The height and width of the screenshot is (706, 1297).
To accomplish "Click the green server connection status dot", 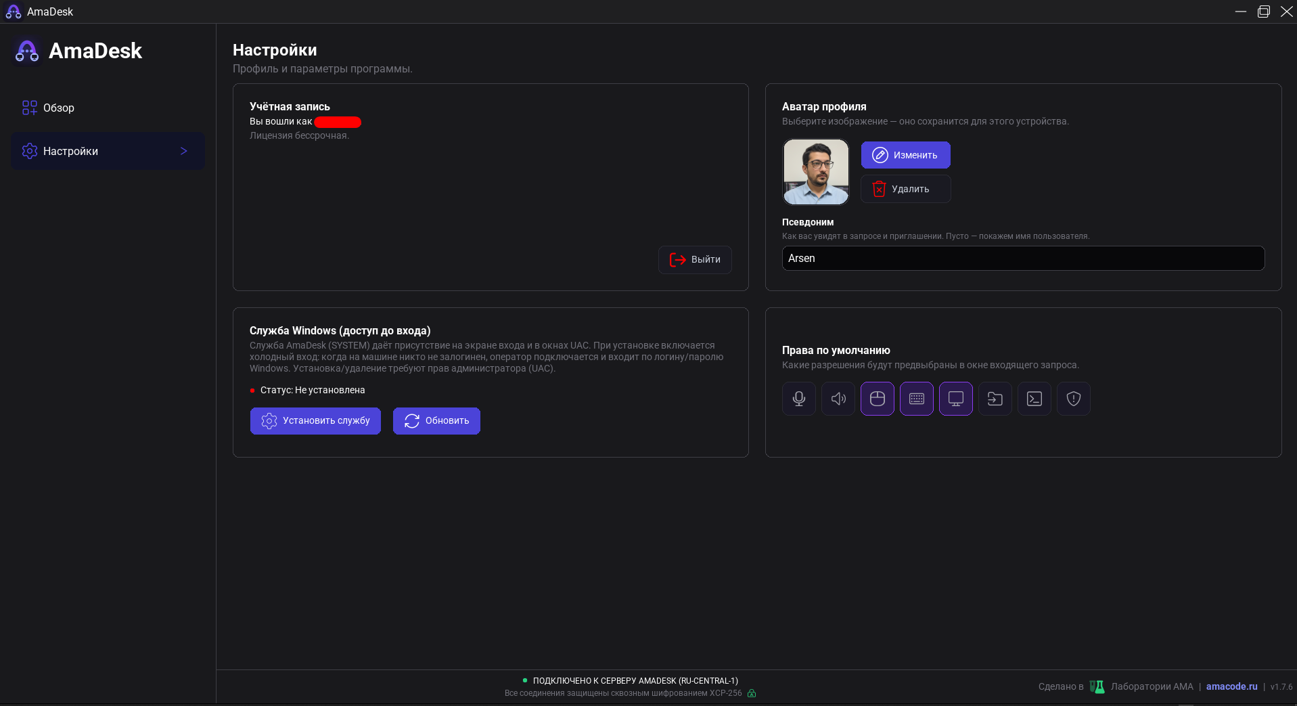I will [525, 680].
